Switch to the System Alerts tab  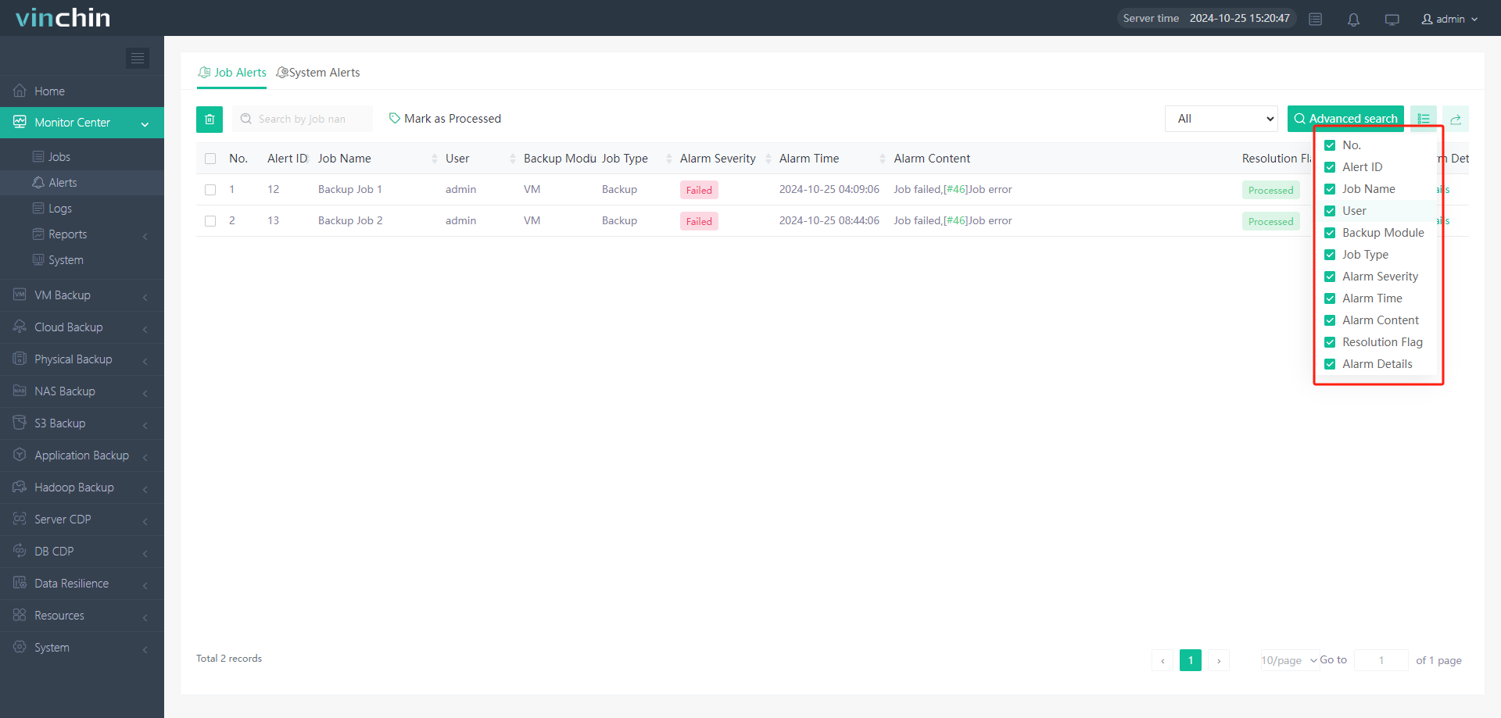click(318, 73)
